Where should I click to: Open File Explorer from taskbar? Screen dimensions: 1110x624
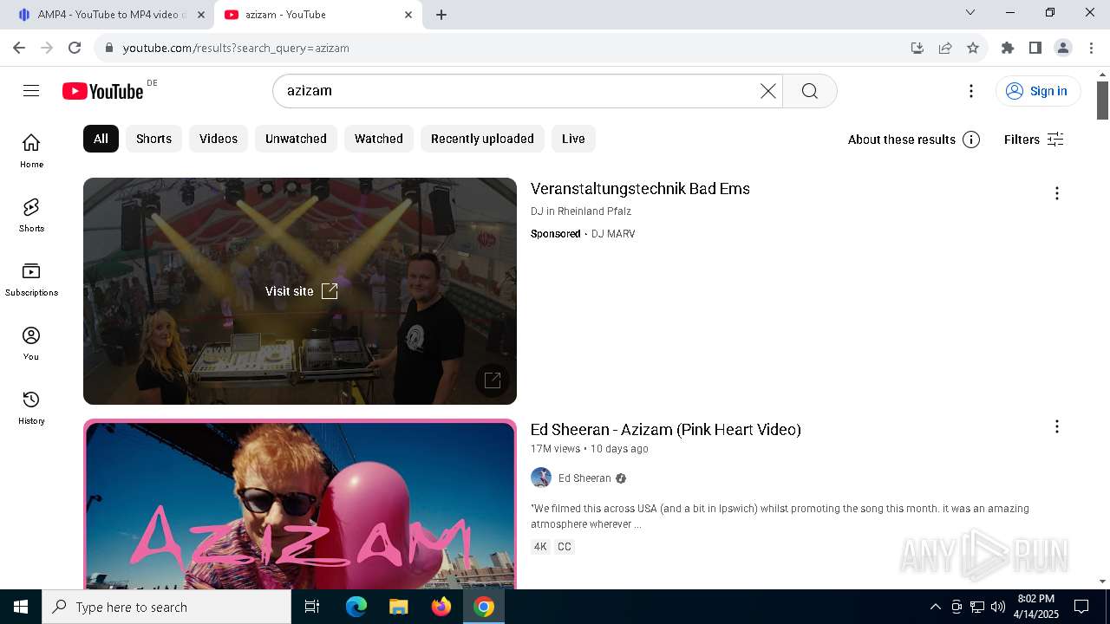[x=398, y=607]
